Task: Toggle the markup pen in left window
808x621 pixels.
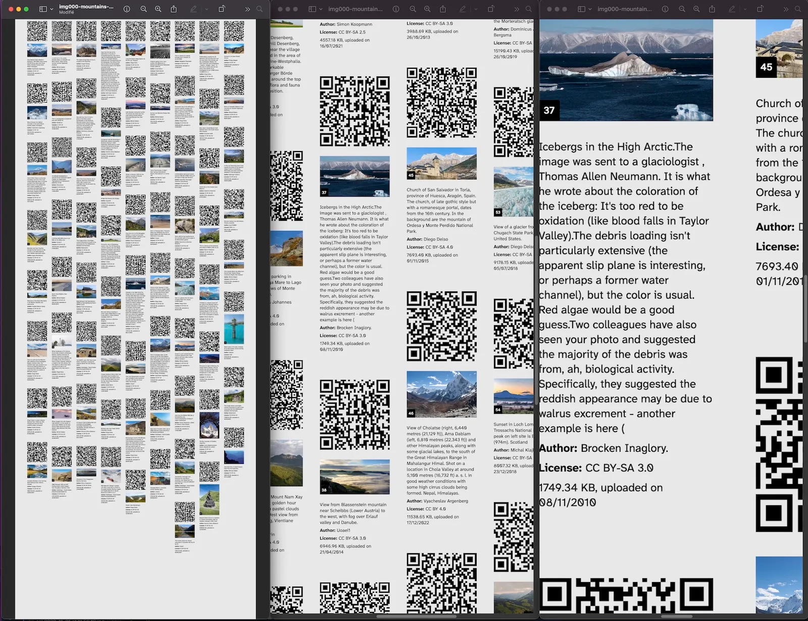Action: click(x=193, y=9)
